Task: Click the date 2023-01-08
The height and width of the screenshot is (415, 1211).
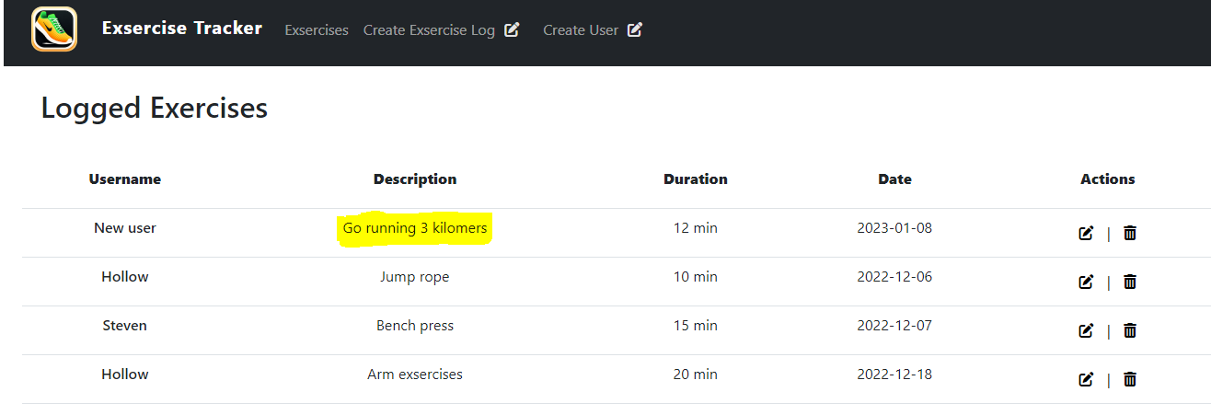Action: point(894,228)
